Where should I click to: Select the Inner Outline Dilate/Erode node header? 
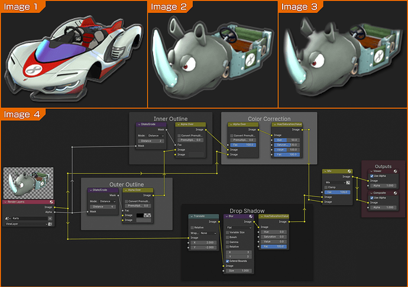[x=151, y=125]
